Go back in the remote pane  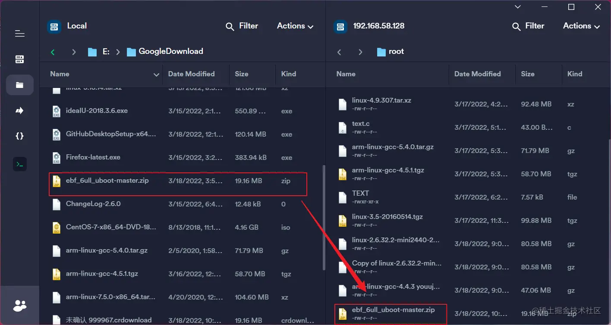coord(339,52)
